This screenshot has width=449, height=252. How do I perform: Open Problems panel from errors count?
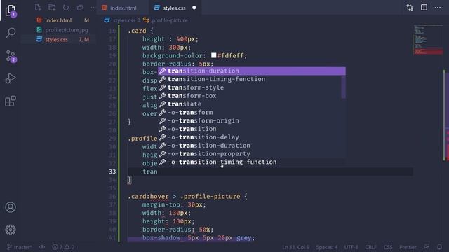63,247
